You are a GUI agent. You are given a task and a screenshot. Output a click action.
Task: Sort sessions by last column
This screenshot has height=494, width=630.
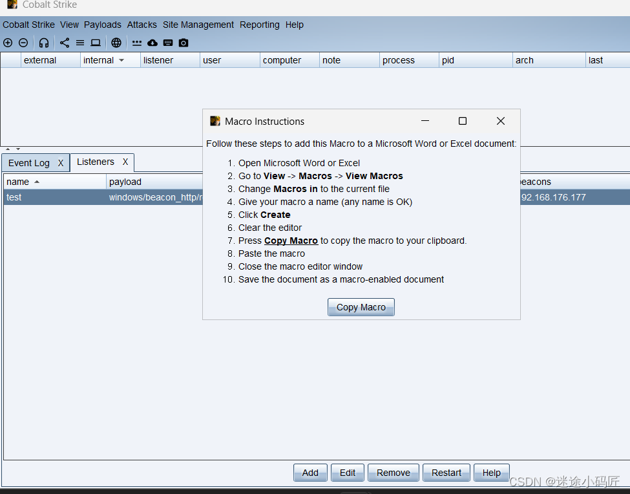click(x=607, y=60)
